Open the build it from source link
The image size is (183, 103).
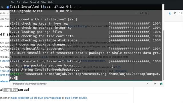(x=76, y=98)
